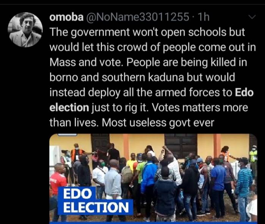Tap the blue strip below the photo
This screenshot has width=265, height=224.
click(153, 222)
